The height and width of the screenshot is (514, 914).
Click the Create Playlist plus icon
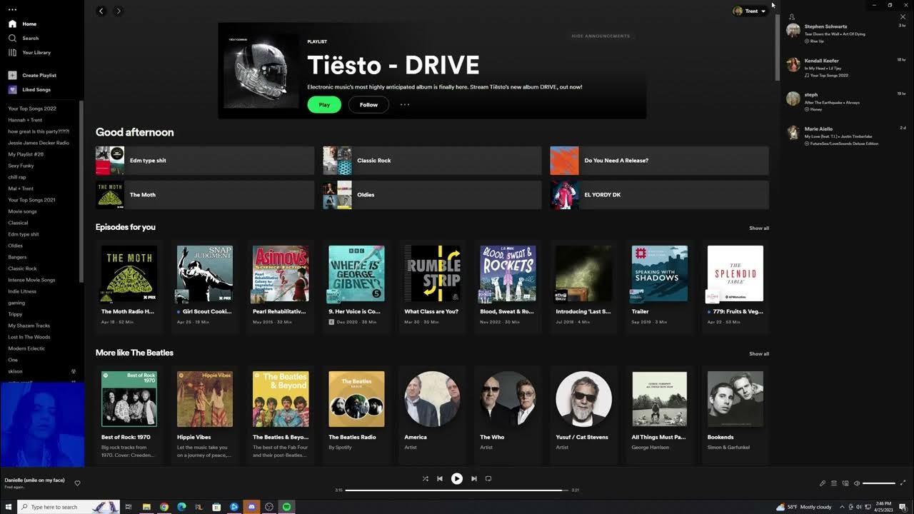click(12, 75)
